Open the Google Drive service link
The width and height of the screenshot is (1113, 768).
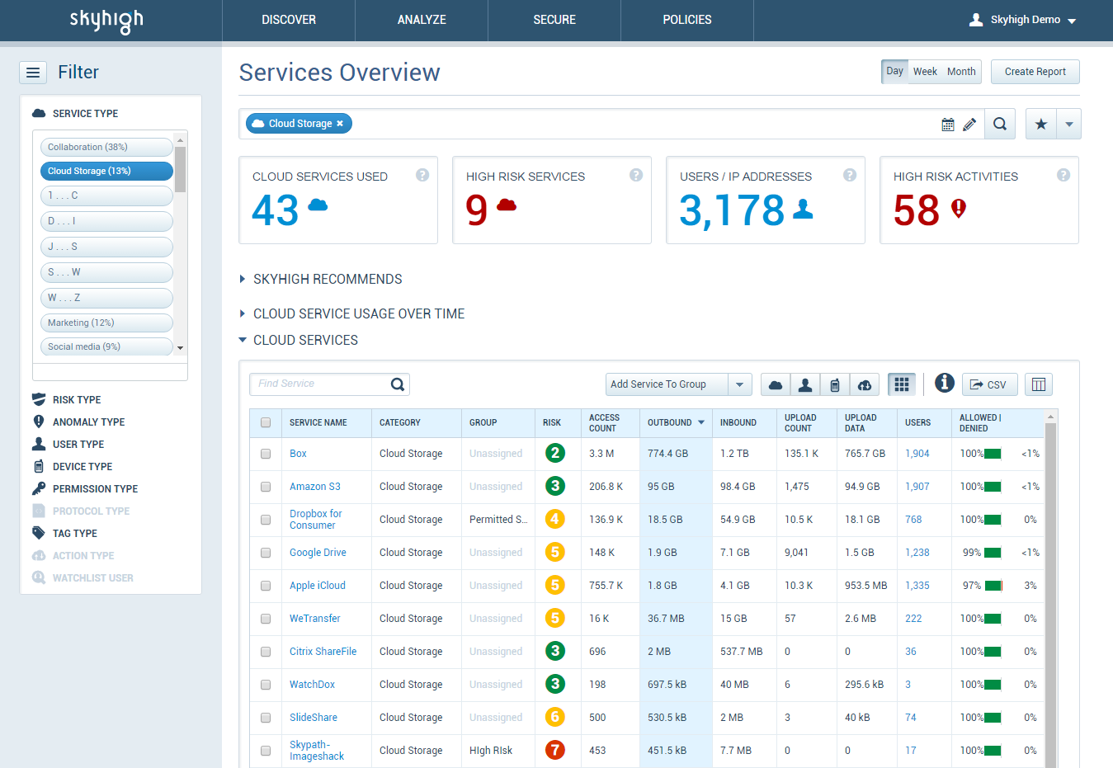(x=318, y=553)
